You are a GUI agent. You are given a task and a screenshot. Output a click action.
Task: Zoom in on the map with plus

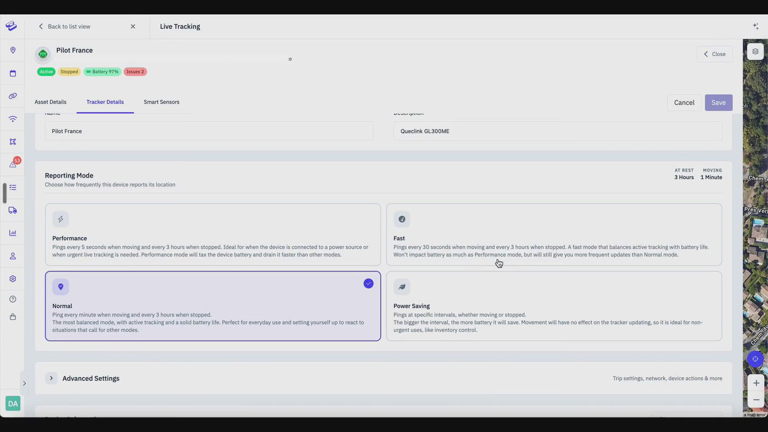tap(756, 383)
